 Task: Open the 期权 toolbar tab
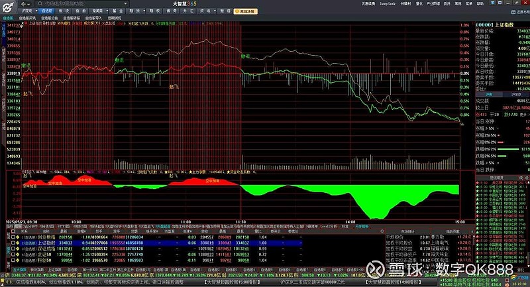(x=155, y=11)
